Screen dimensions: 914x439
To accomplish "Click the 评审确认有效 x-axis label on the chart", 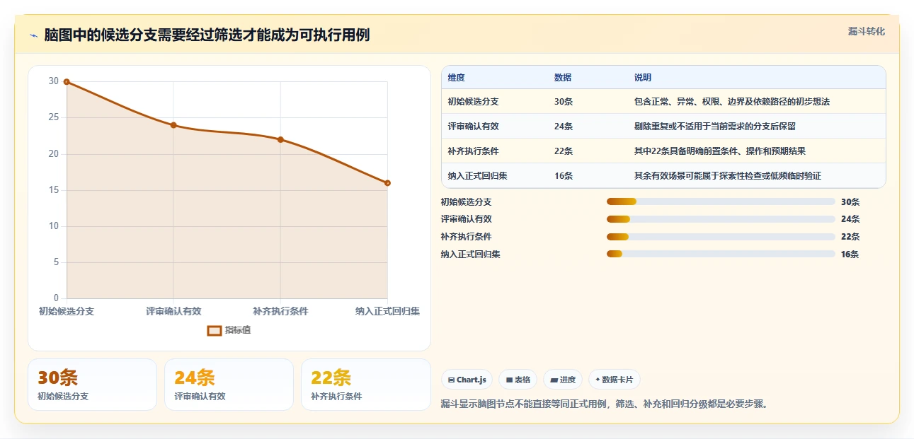I will (173, 311).
